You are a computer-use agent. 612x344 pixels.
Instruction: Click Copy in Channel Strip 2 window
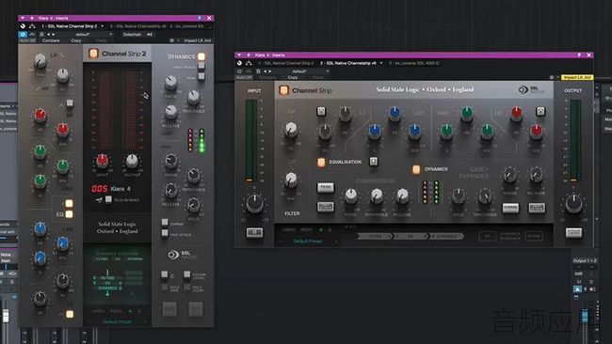[76, 40]
